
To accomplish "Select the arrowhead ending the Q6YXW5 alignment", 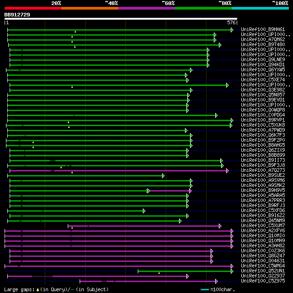I will click(191, 70).
